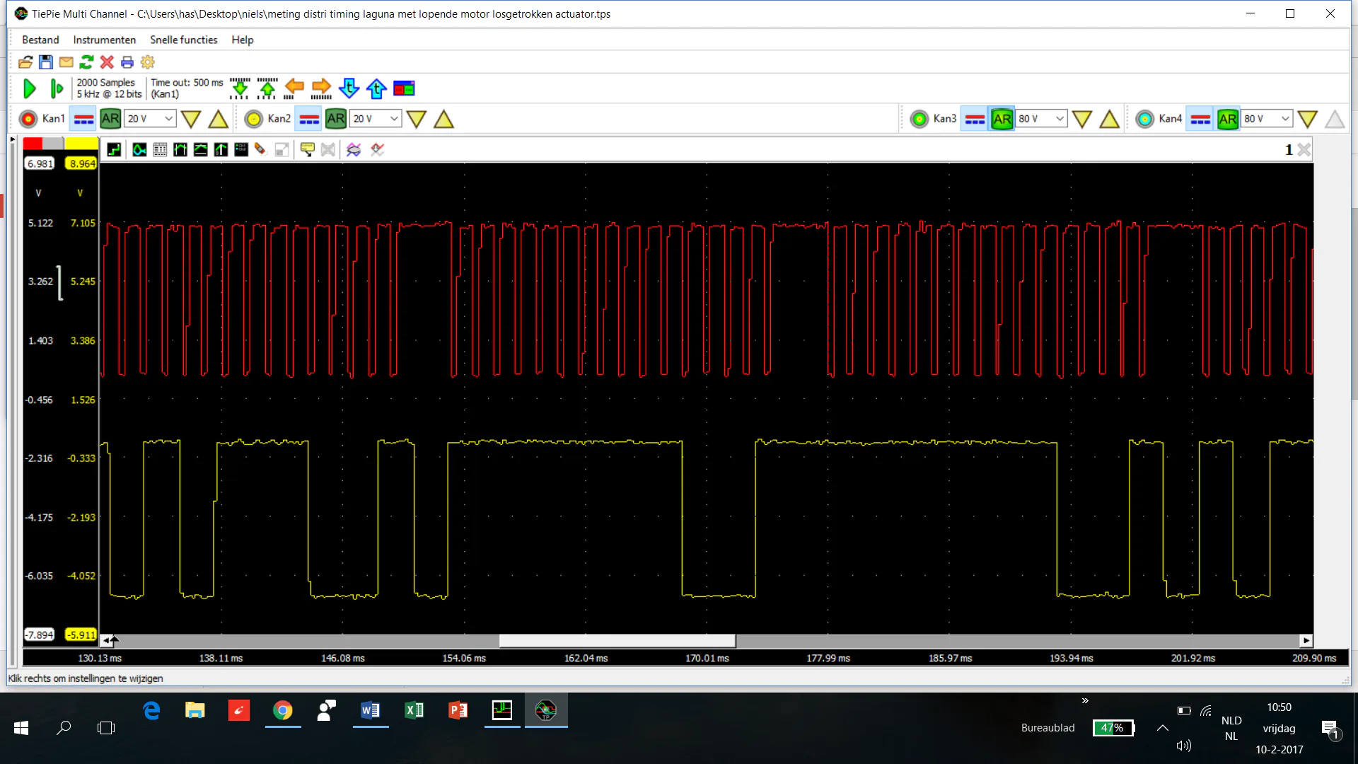Click the printer icon in toolbar
This screenshot has height=764, width=1358.
click(x=127, y=62)
